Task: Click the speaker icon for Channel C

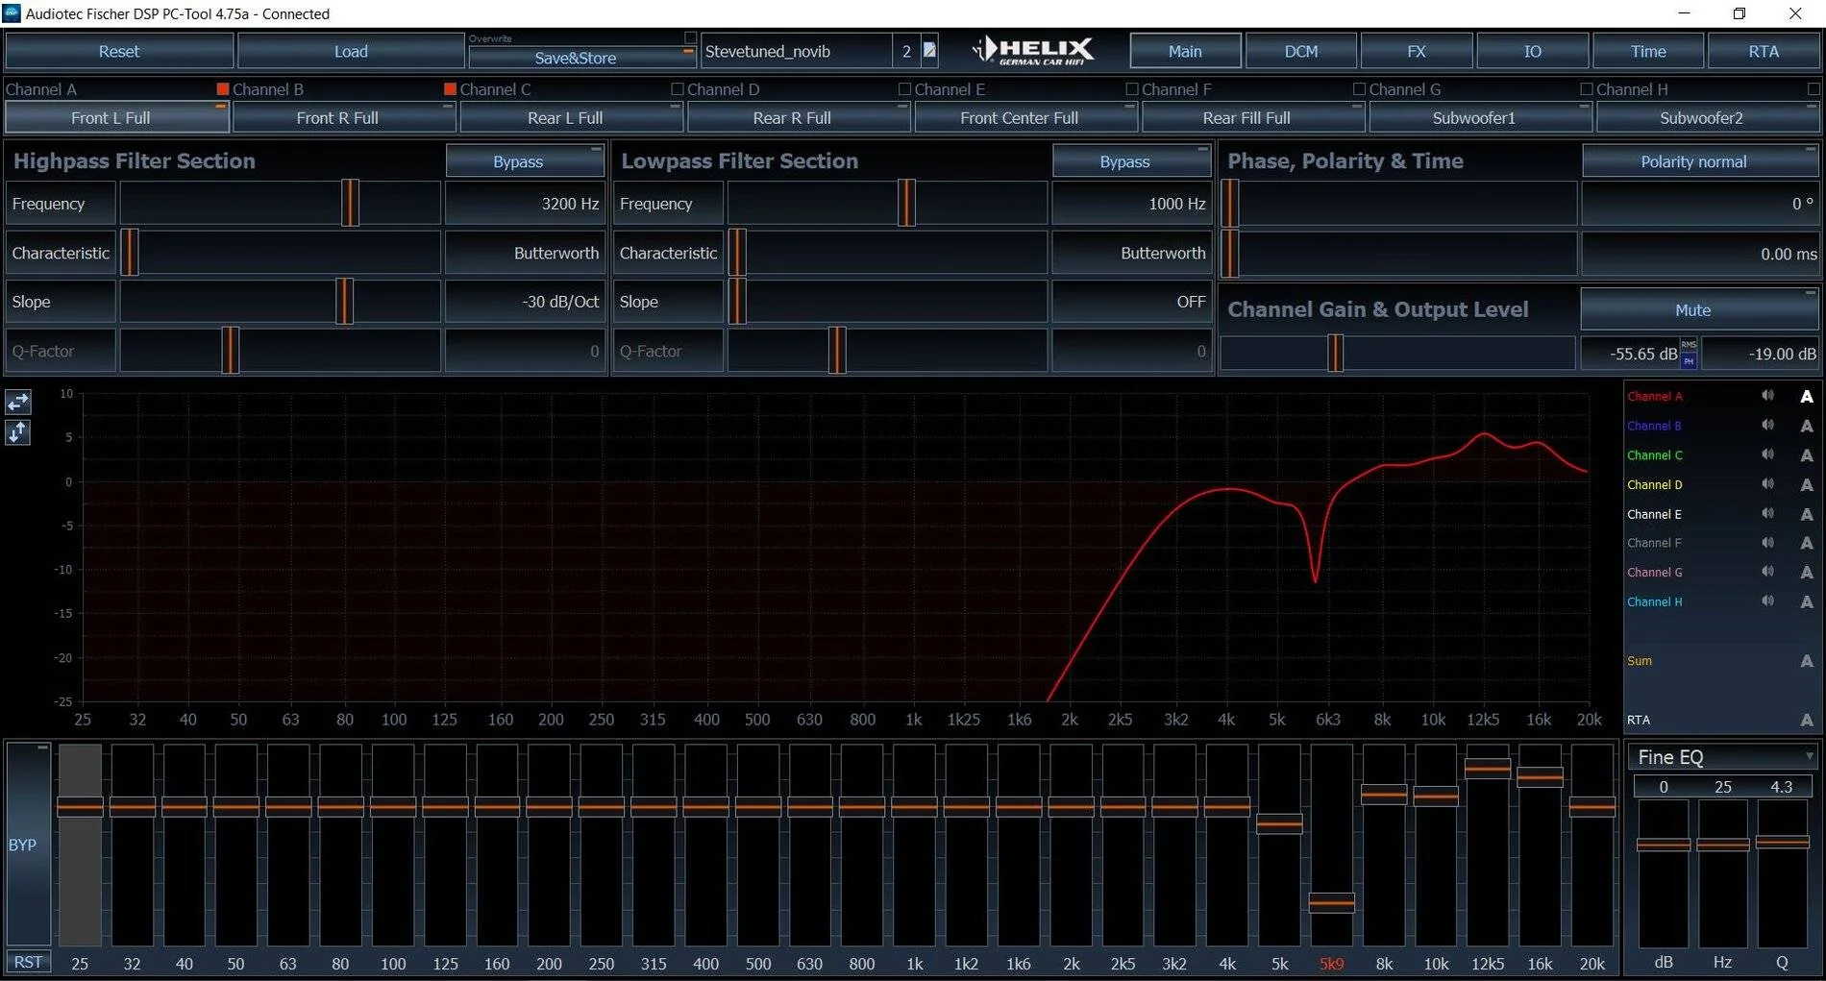Action: click(1767, 454)
